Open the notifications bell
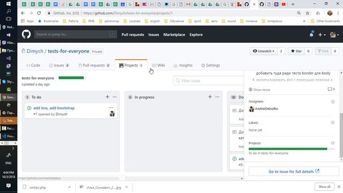Screen dimensions: 343x193 click(x=311, y=34)
